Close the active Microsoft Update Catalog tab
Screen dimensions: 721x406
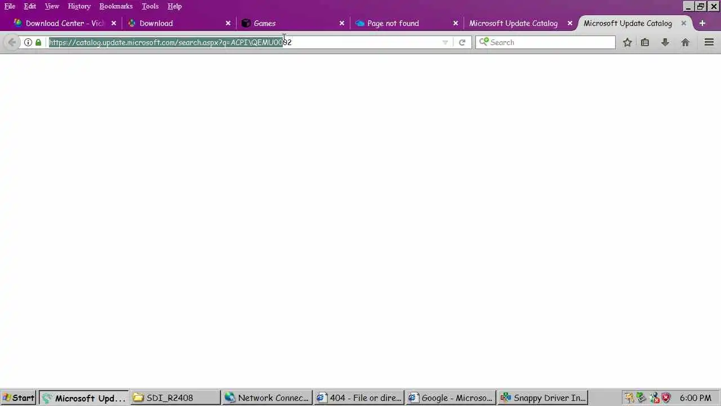pyautogui.click(x=684, y=23)
